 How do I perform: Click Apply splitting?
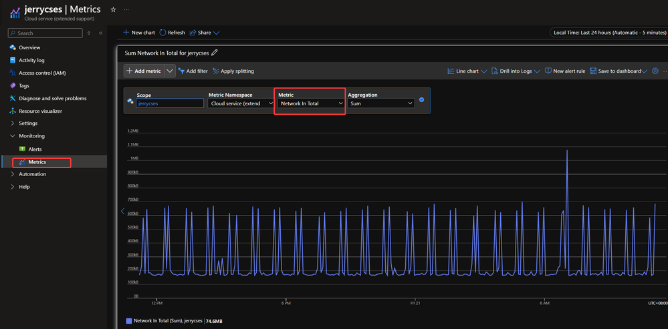pos(233,71)
